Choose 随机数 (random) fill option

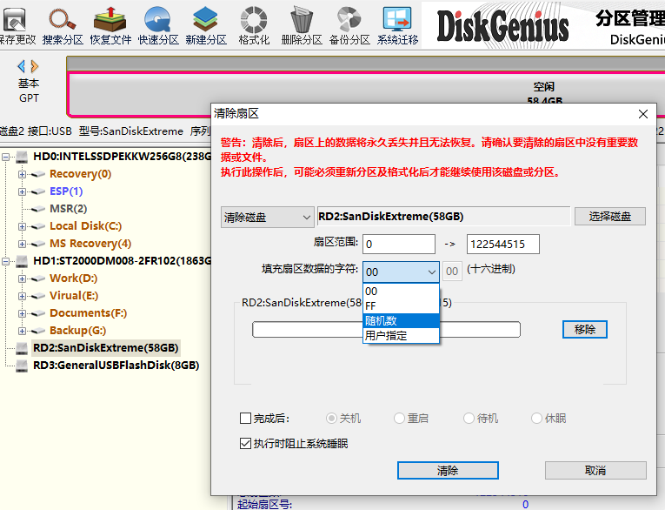[401, 320]
